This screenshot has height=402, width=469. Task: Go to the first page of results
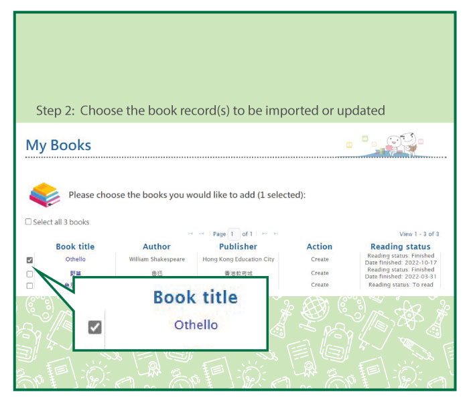coord(190,234)
